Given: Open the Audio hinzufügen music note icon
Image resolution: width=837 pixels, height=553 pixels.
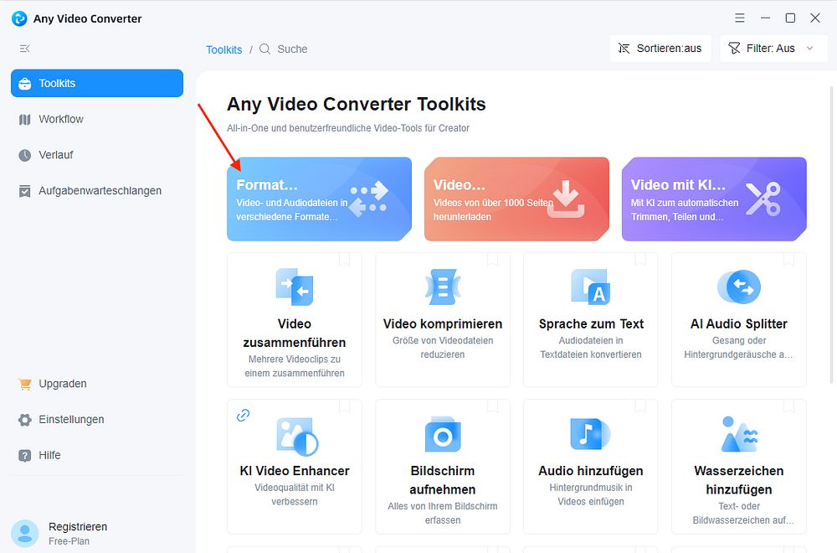Looking at the screenshot, I should pos(590,434).
